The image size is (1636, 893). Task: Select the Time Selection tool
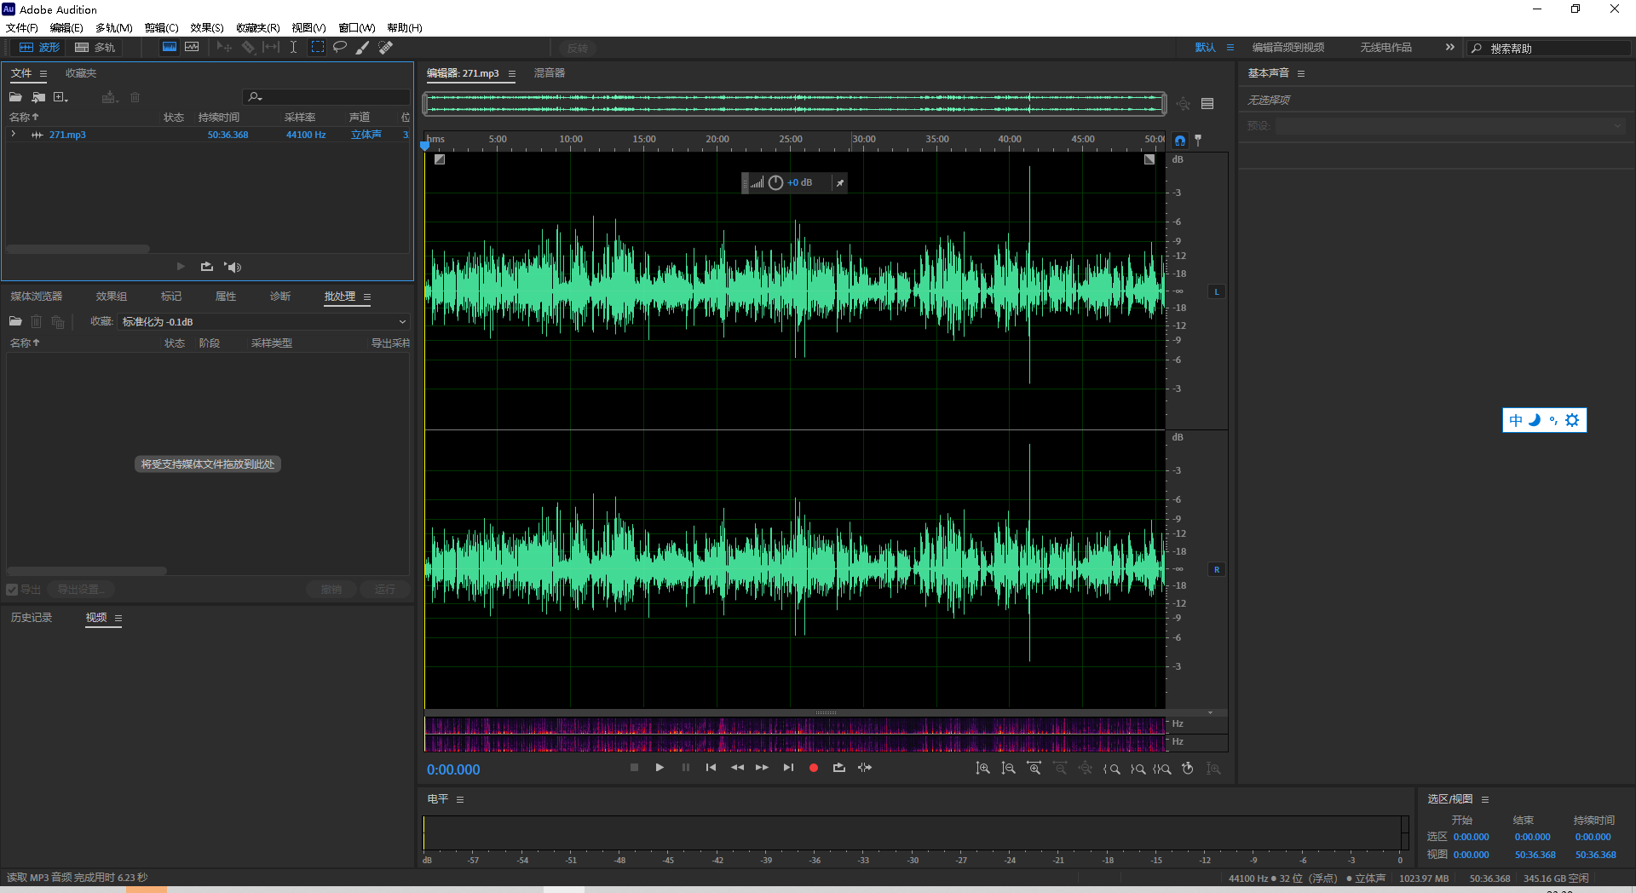tap(293, 48)
